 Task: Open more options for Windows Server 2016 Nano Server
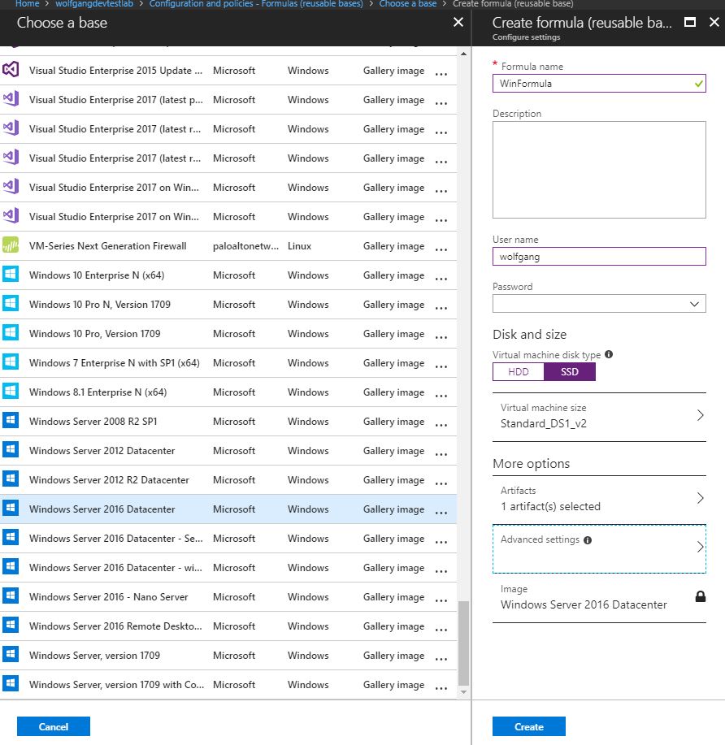(441, 600)
